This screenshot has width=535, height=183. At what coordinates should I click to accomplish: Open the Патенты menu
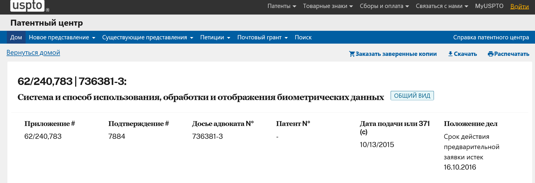pyautogui.click(x=282, y=6)
